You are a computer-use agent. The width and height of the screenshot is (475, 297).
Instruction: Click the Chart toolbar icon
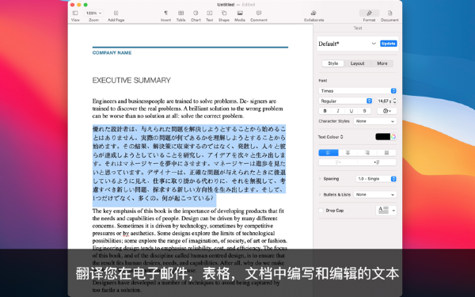[196, 13]
